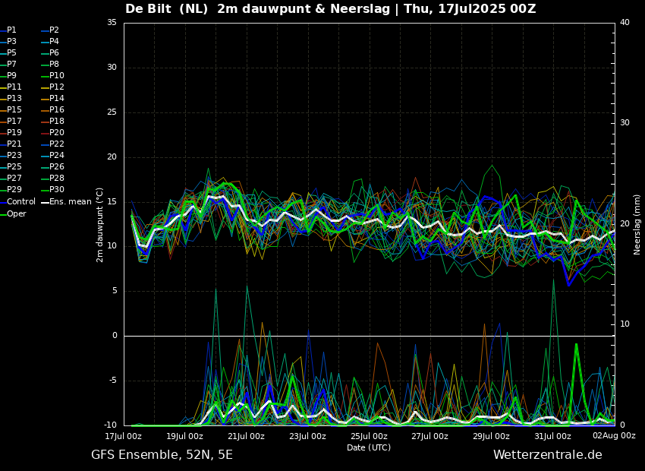Click the 19Jul 00z date tick label
This screenshot has height=471, width=645.
[184, 436]
